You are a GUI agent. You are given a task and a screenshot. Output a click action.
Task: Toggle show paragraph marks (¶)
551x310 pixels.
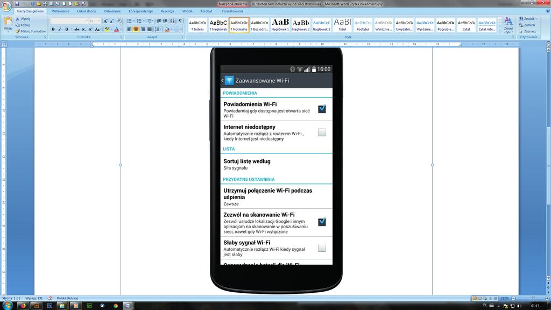tap(180, 21)
